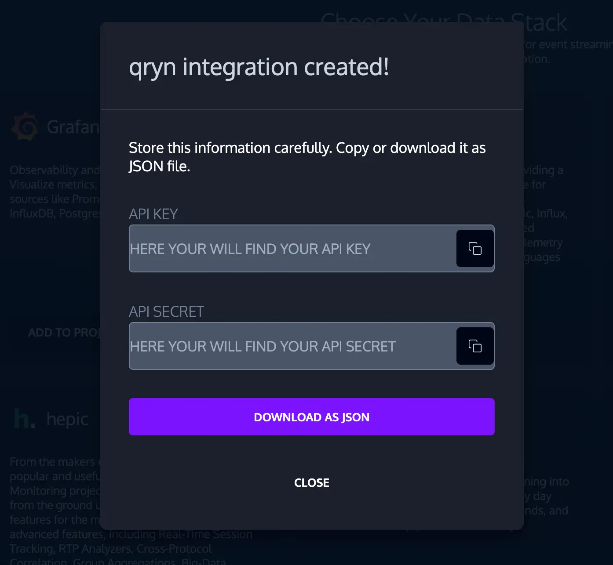Click the 'Store this information carefully' message
The width and height of the screenshot is (613, 565).
307,157
